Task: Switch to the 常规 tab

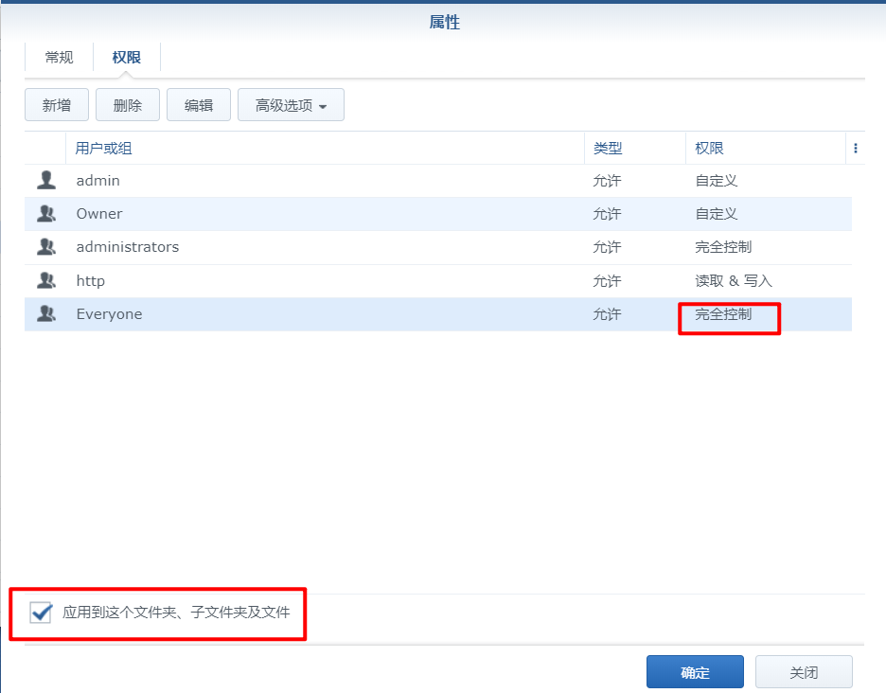Action: (59, 58)
